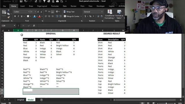Open Format as Table gallery

pyautogui.click(x=119, y=14)
